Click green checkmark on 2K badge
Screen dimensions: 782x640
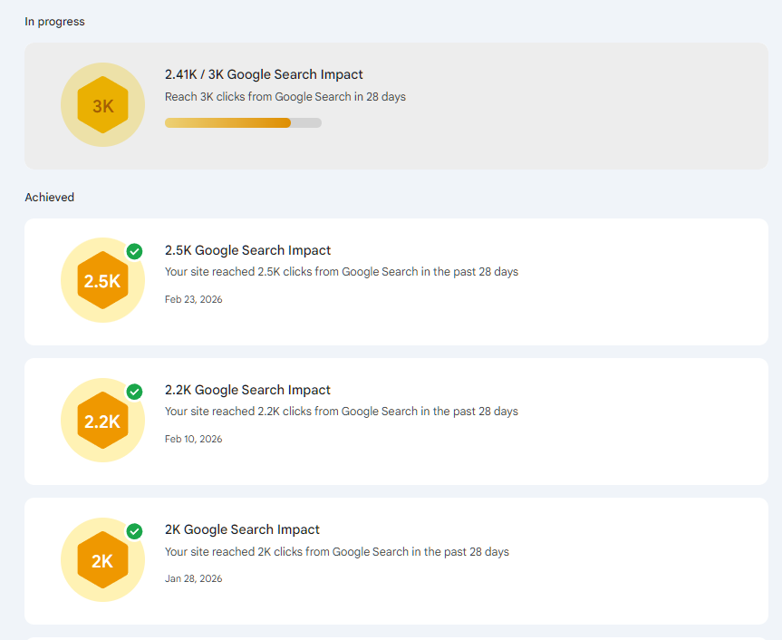pos(134,530)
